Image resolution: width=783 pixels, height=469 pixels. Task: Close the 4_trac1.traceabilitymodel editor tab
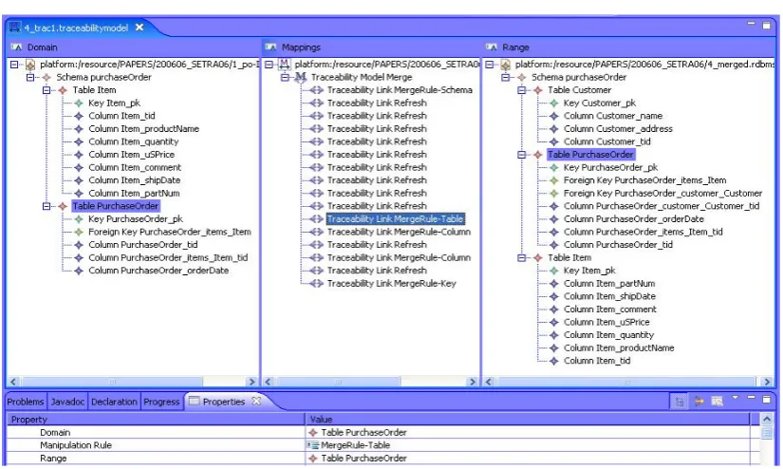click(x=140, y=28)
